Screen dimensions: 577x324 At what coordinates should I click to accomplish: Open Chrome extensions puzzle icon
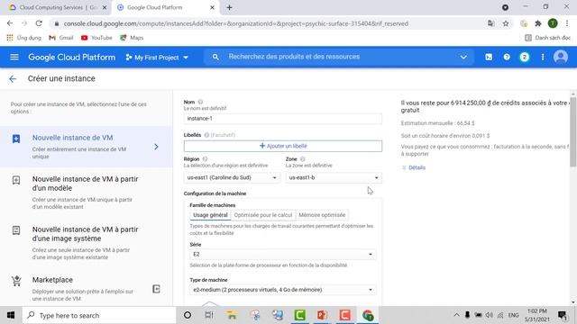point(538,23)
